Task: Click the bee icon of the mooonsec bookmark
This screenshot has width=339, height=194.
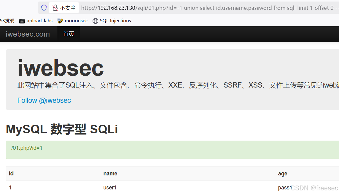Action: tap(60, 21)
